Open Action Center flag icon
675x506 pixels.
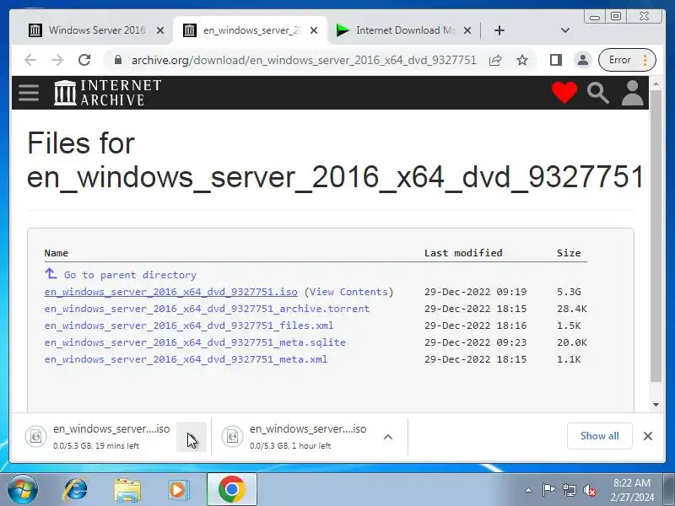point(548,490)
